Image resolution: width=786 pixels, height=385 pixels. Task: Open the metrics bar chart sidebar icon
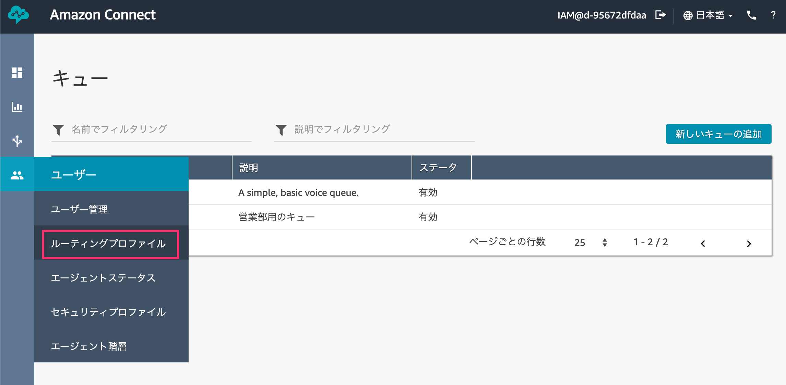[x=17, y=107]
